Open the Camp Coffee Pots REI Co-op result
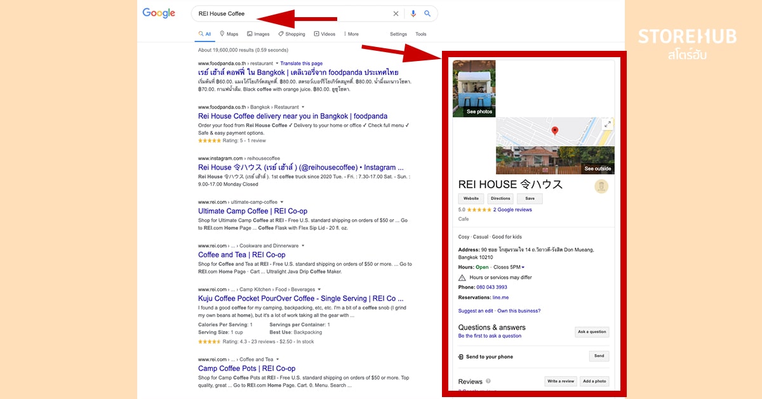Screen dimensions: 762x399 (247, 369)
